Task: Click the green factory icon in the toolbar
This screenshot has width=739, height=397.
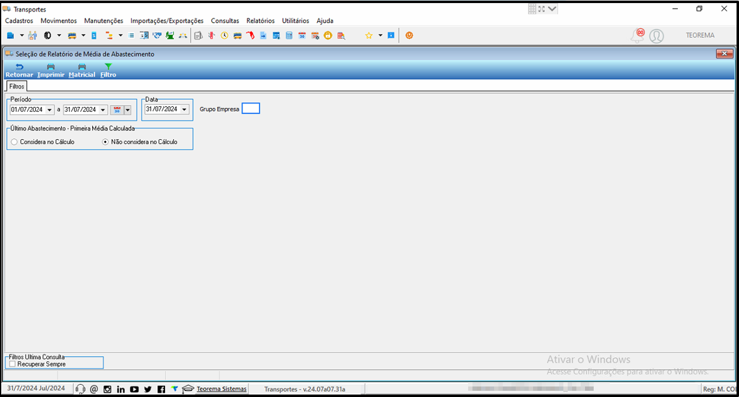Action: [x=169, y=35]
